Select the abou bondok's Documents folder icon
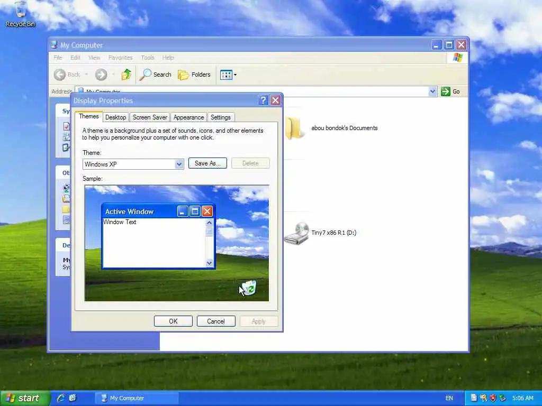 click(x=294, y=128)
